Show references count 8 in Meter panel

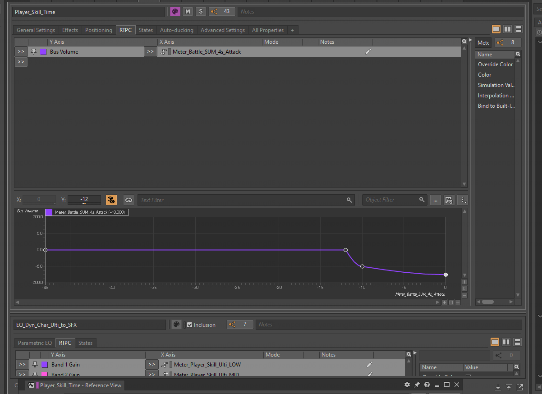(508, 42)
